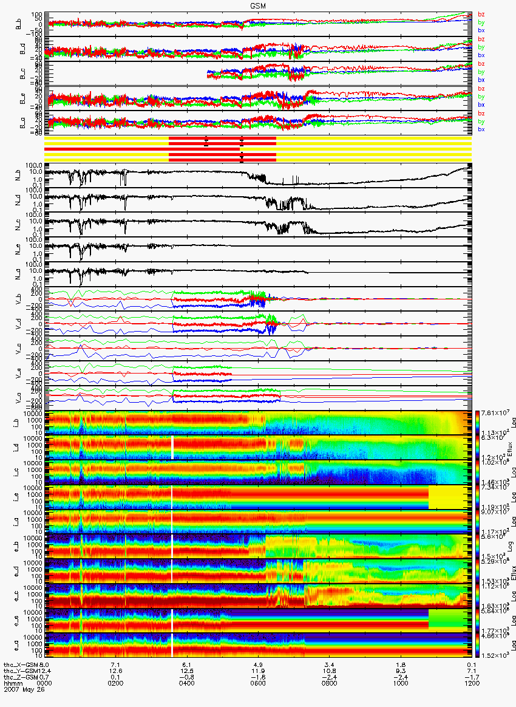The width and height of the screenshot is (516, 707).
Task: Click the V_e velocity axis label
Action: tap(18, 373)
